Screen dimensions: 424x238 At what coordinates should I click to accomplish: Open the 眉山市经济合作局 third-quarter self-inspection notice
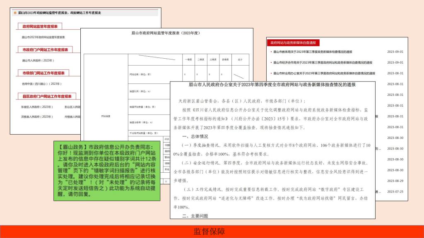coord(323,63)
